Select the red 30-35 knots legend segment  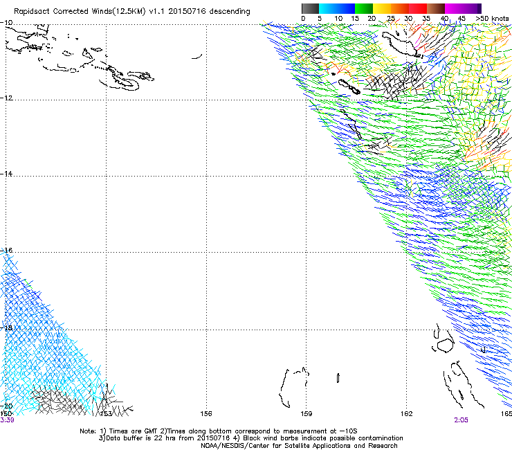click(418, 8)
